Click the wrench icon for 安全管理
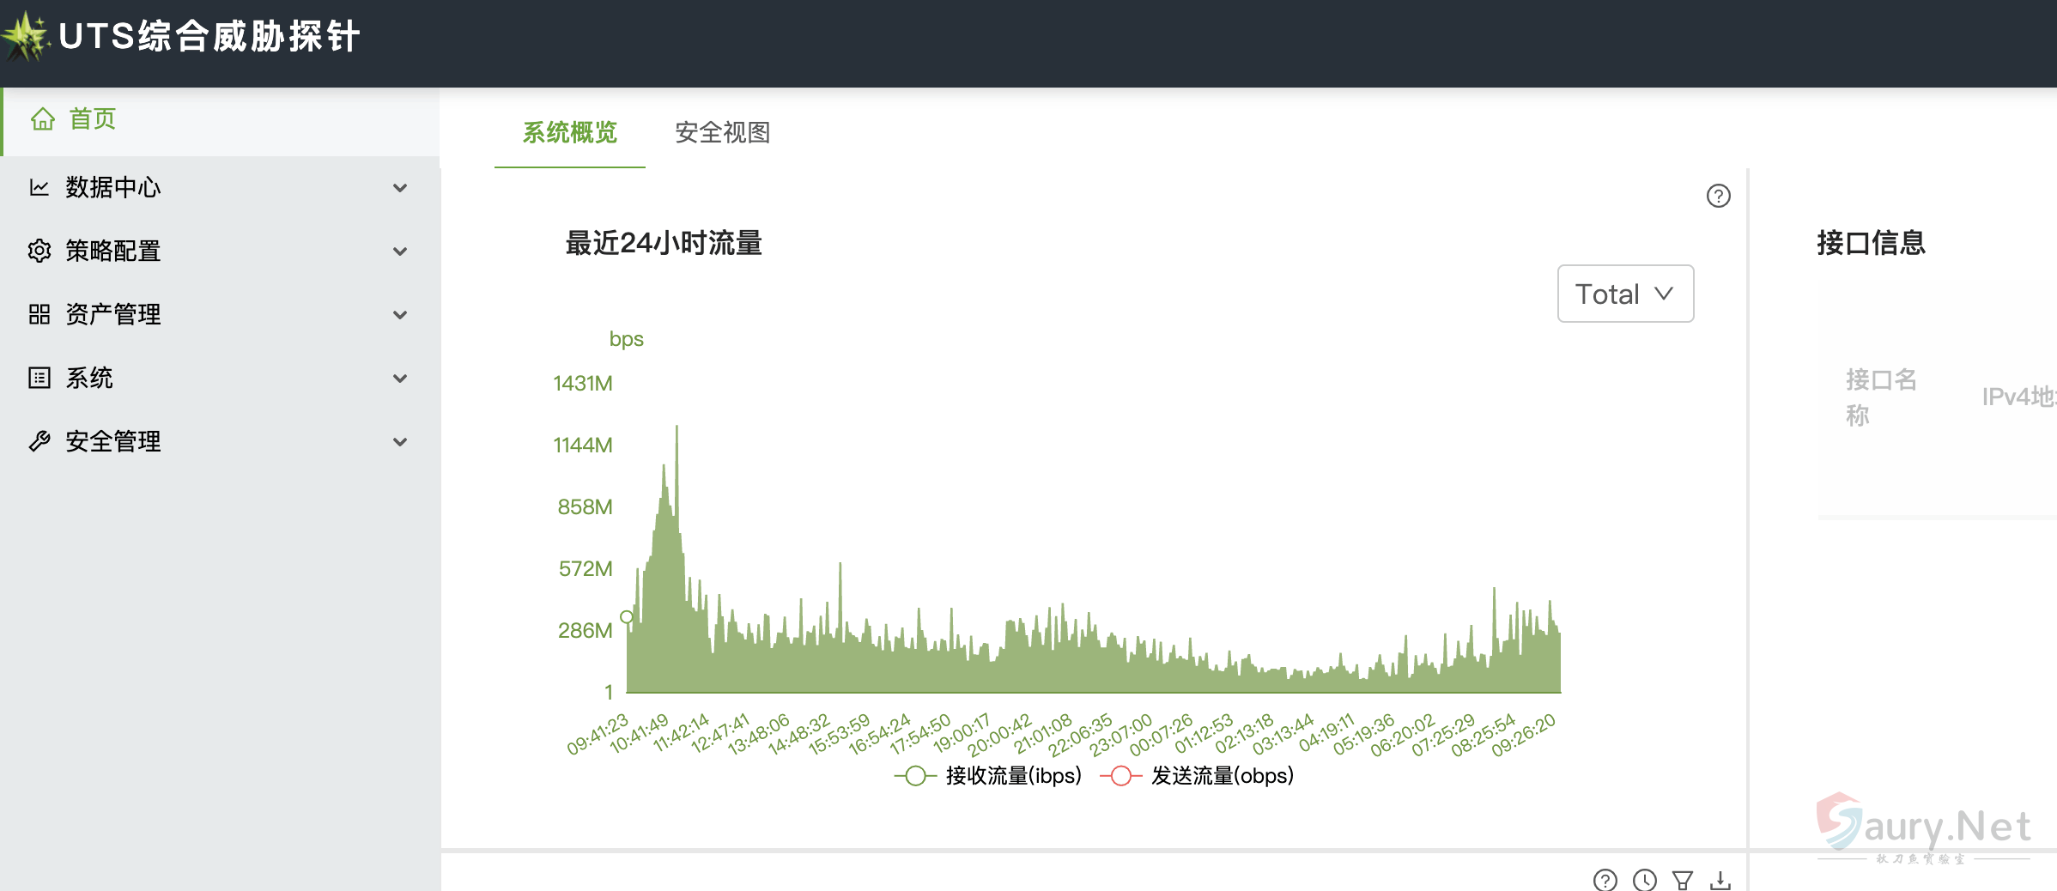This screenshot has width=2057, height=891. point(39,441)
